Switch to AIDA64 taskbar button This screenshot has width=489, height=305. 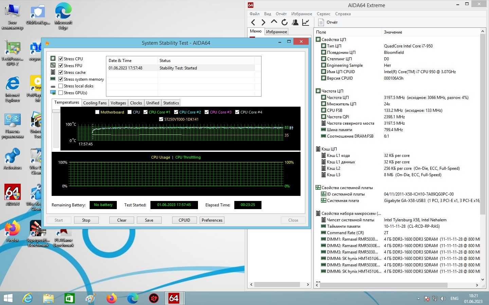click(174, 298)
